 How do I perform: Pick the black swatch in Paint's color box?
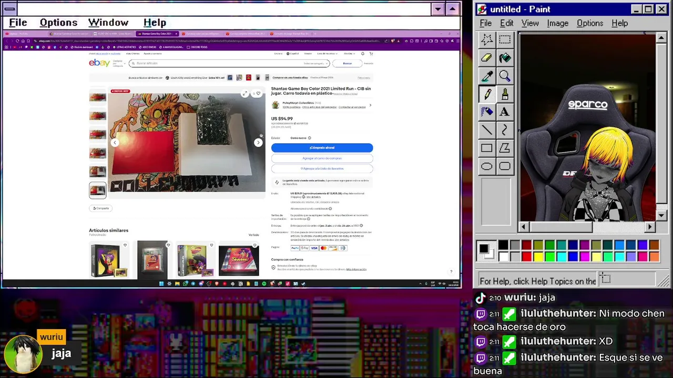(x=504, y=245)
